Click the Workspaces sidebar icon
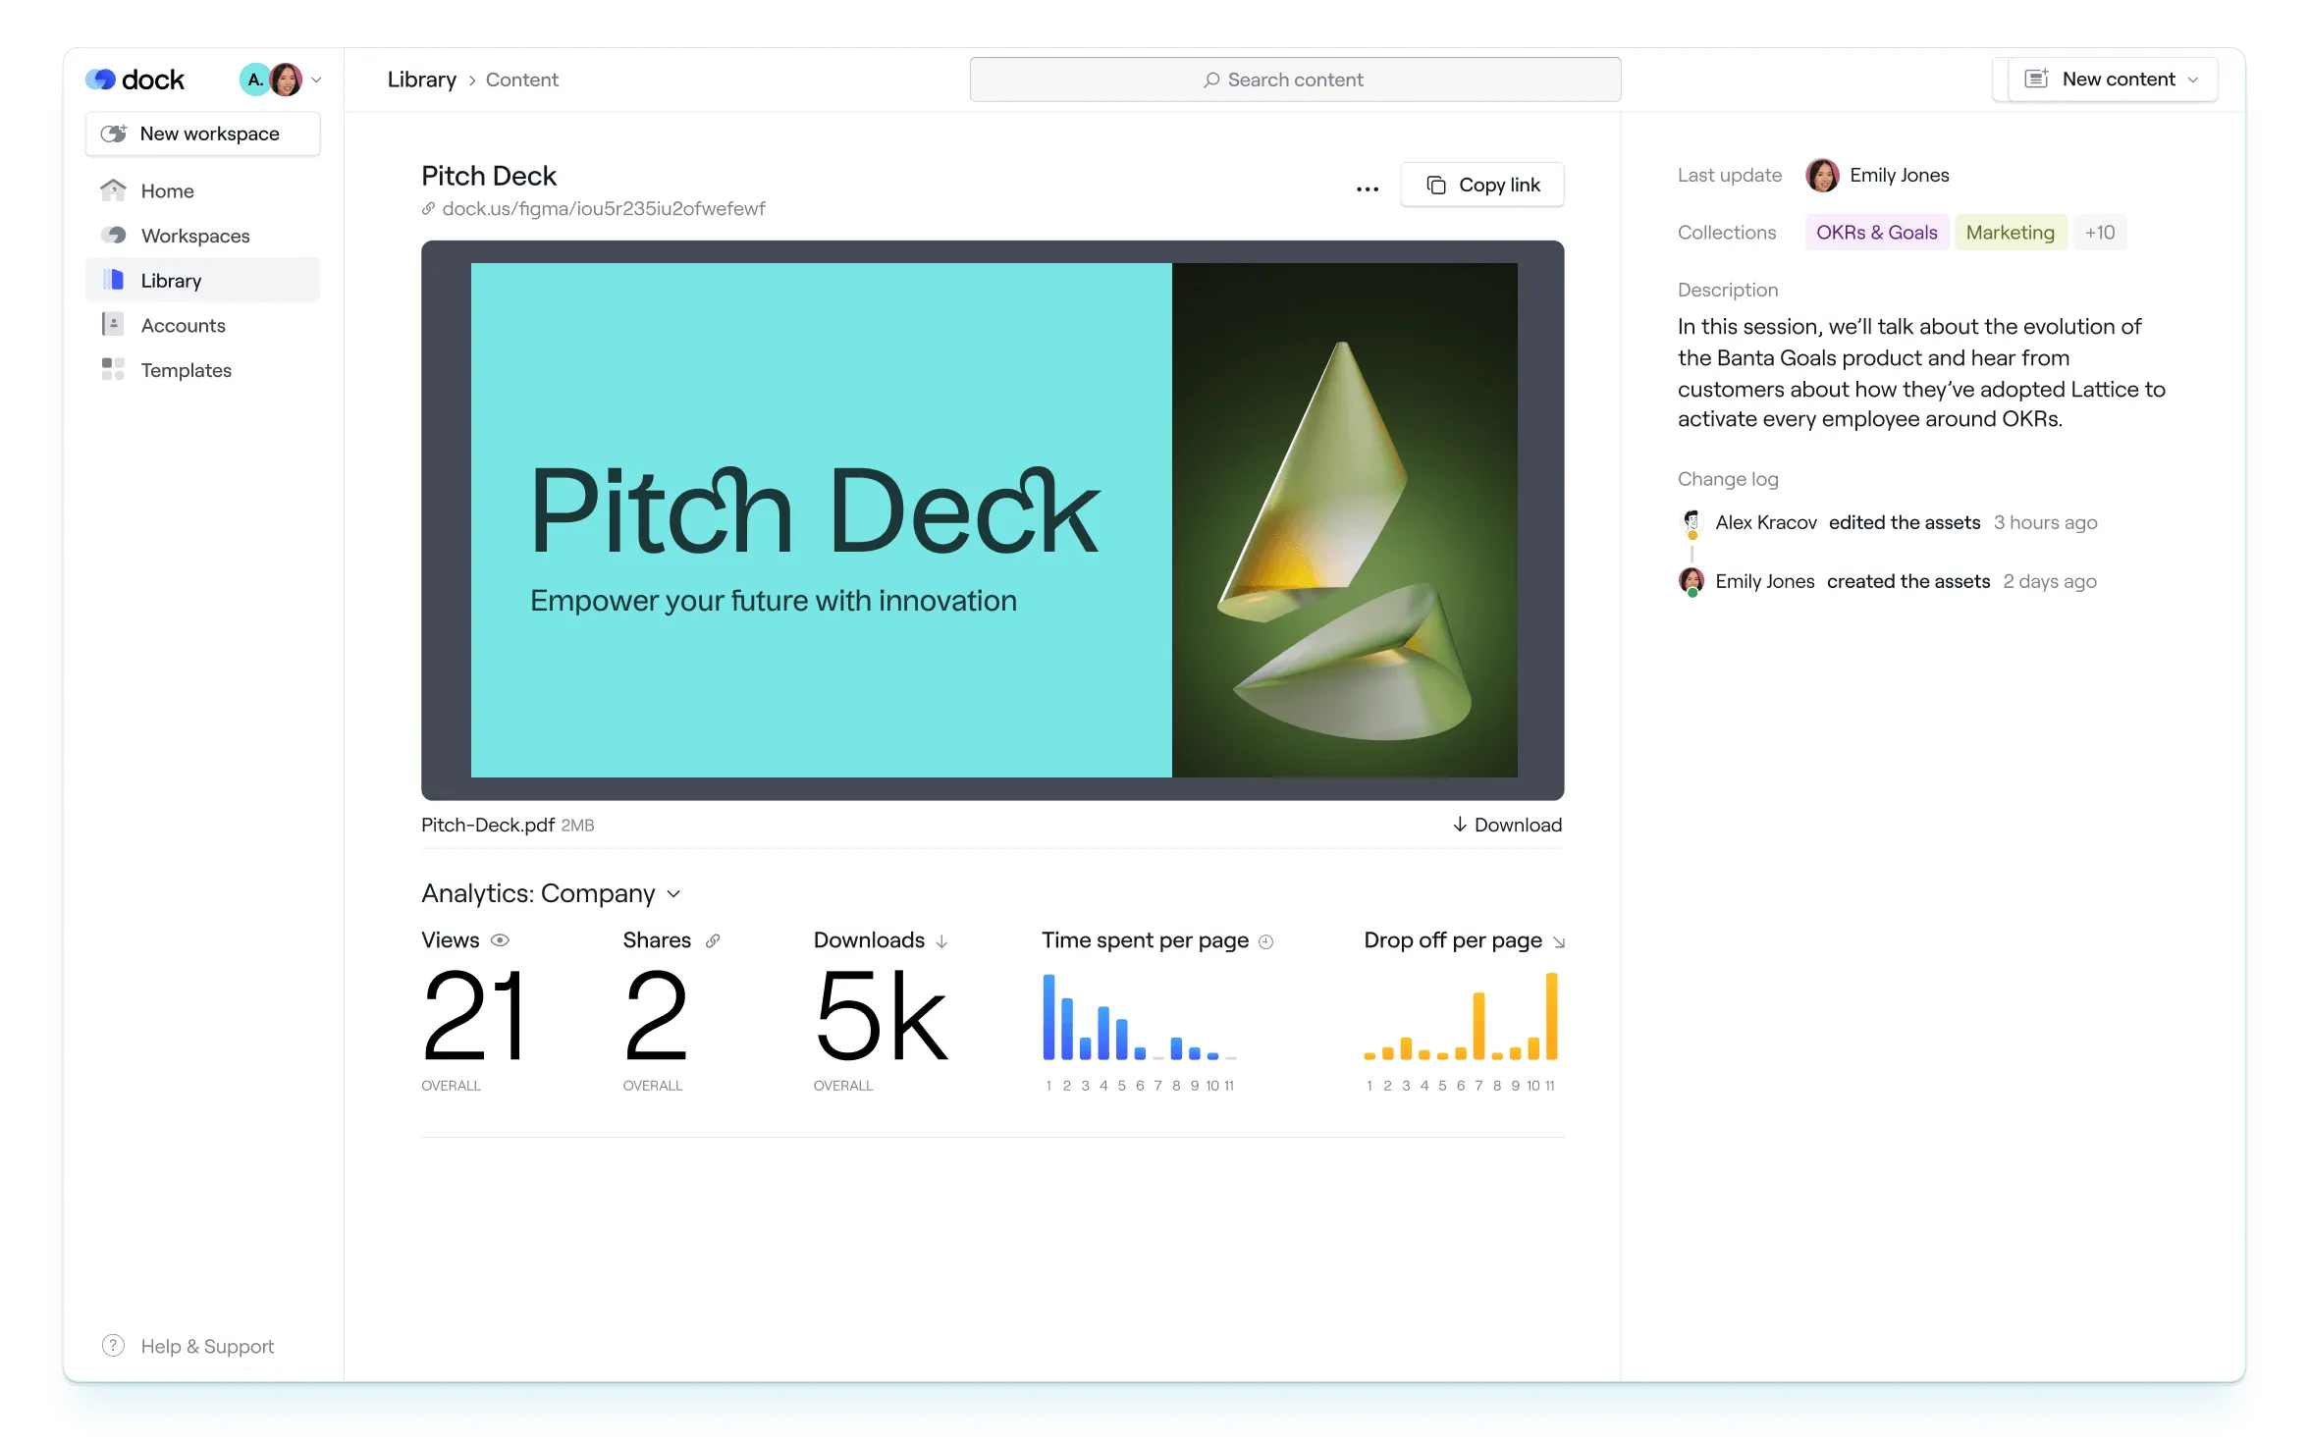Image resolution: width=2309 pixels, height=1445 pixels. [x=114, y=236]
